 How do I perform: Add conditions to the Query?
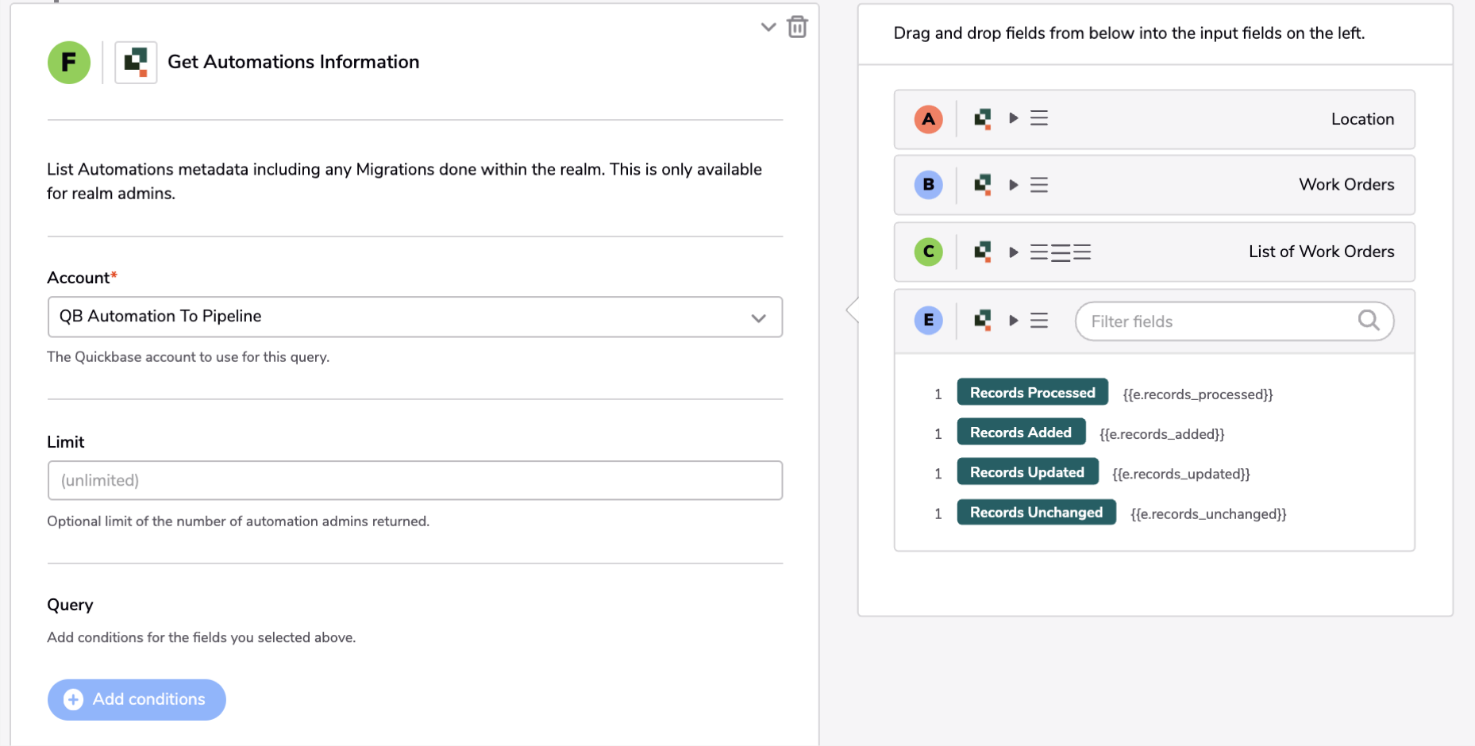click(137, 699)
